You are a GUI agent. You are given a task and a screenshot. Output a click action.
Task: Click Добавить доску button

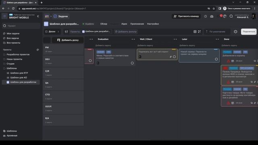click(x=68, y=40)
